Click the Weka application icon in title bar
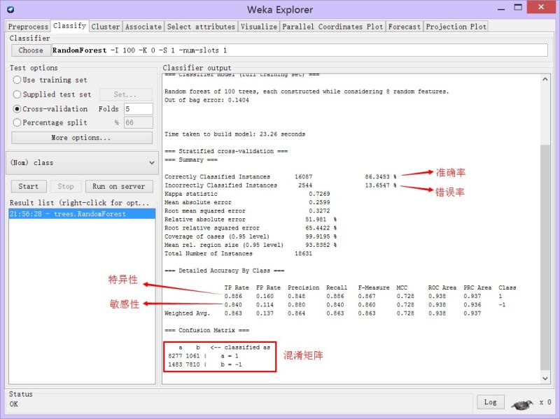 point(9,9)
